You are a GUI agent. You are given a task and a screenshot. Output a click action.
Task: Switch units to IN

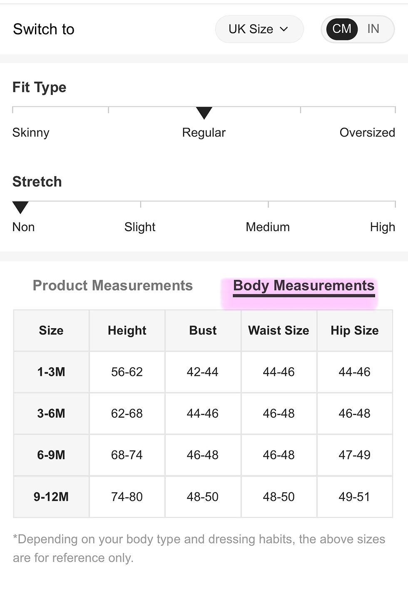373,29
